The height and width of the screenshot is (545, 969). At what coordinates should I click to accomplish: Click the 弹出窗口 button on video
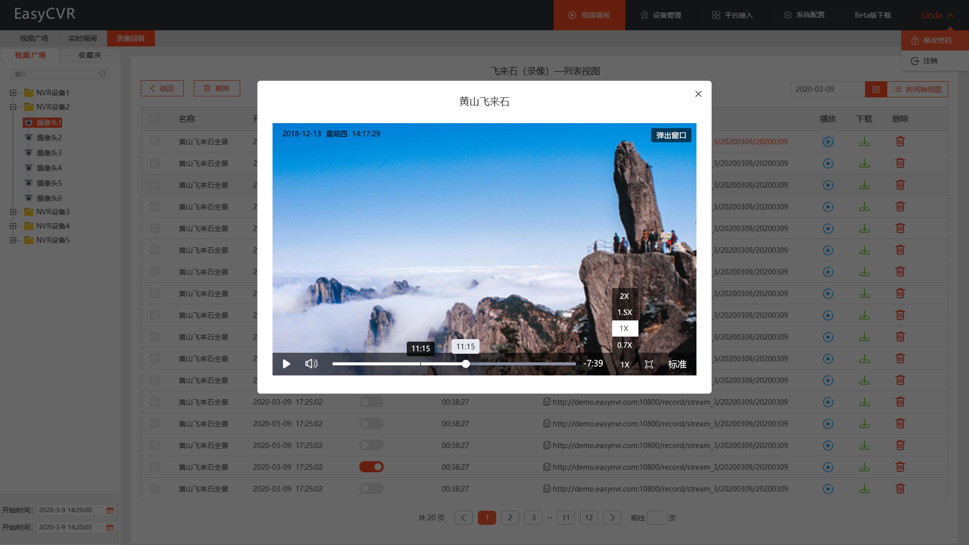(x=671, y=135)
